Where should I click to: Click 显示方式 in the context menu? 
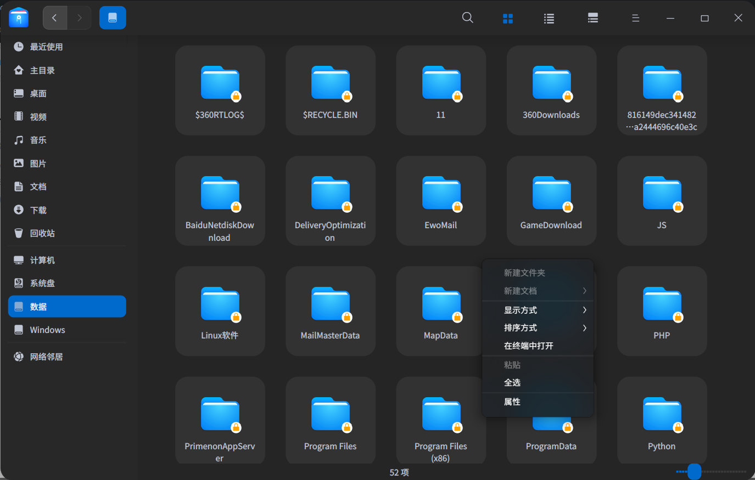pos(538,310)
